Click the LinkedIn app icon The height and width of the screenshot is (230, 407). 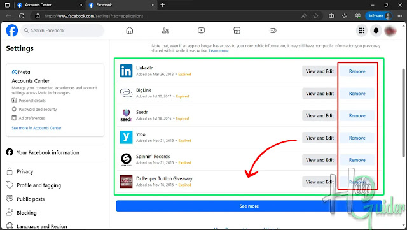[x=126, y=71]
